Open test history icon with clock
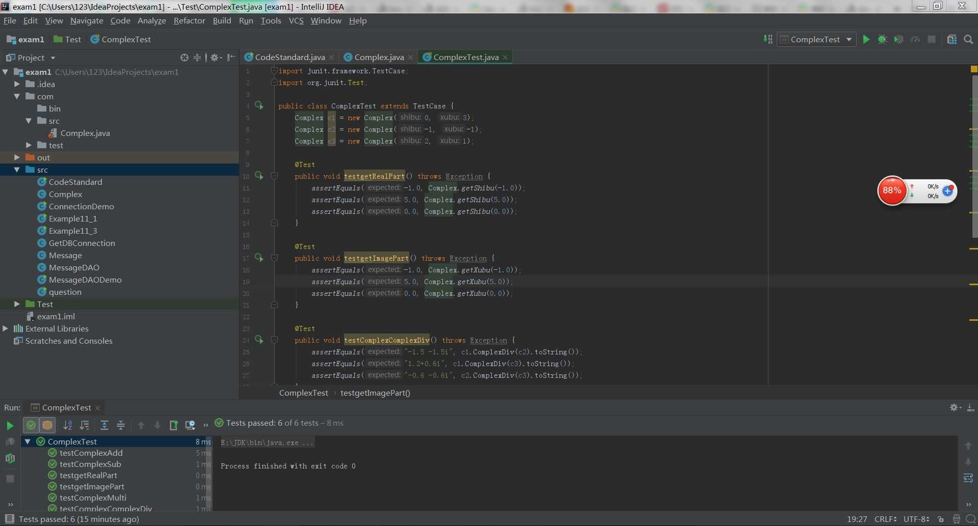Screen dimensions: 978x526 click(x=190, y=425)
